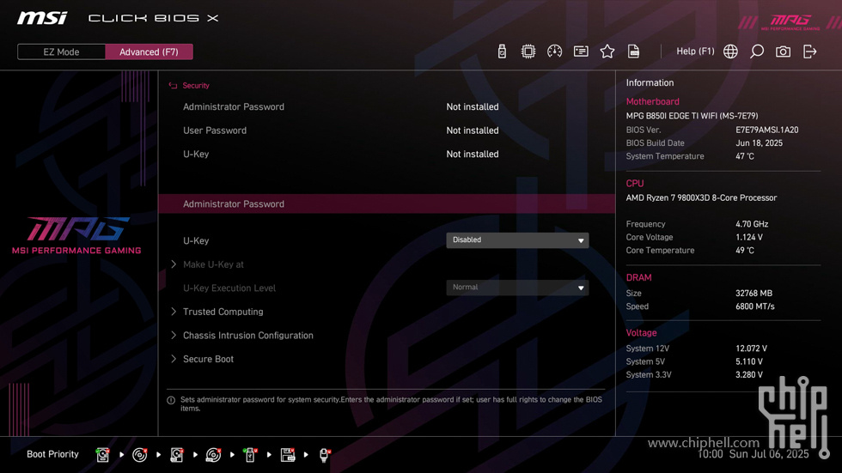
Task: Select first boot device hard disk icon
Action: point(102,455)
